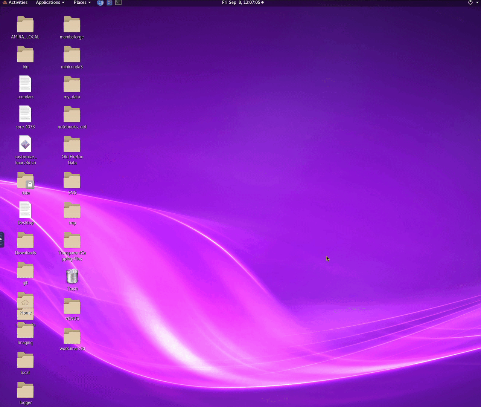Screen dimensions: 481x407
Task: Expand the Places menu
Action: tap(82, 3)
